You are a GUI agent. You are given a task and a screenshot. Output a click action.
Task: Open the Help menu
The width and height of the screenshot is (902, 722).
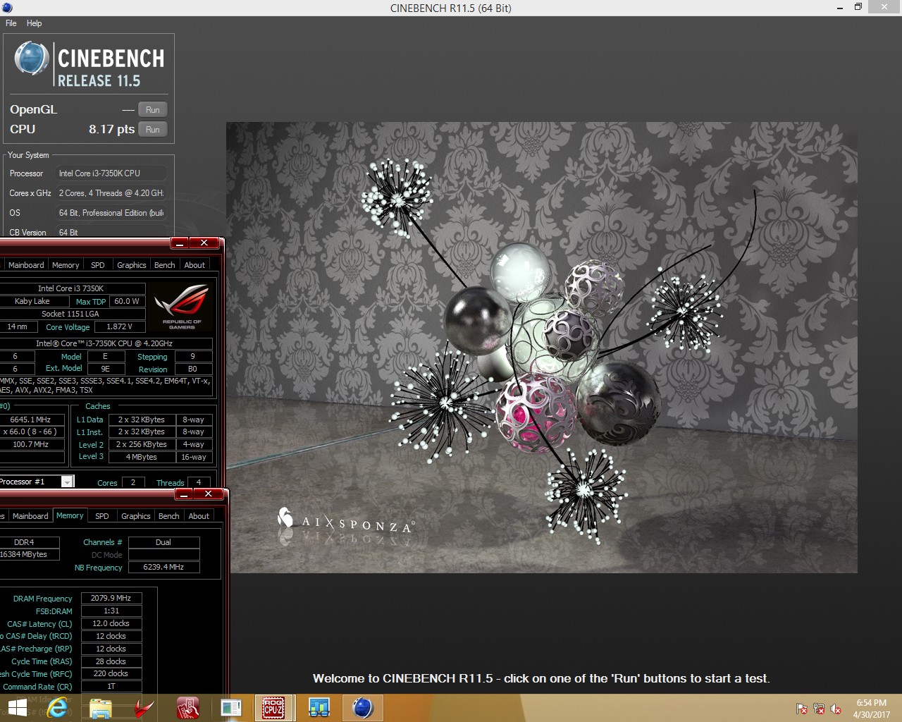(x=34, y=23)
